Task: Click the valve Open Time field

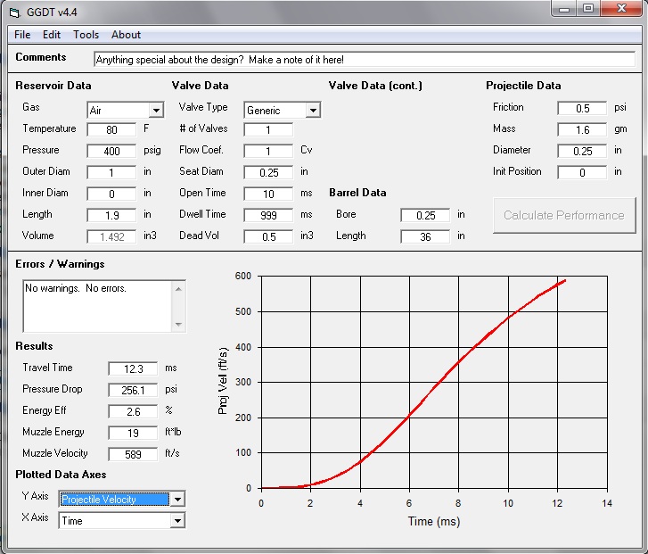Action: coord(267,194)
